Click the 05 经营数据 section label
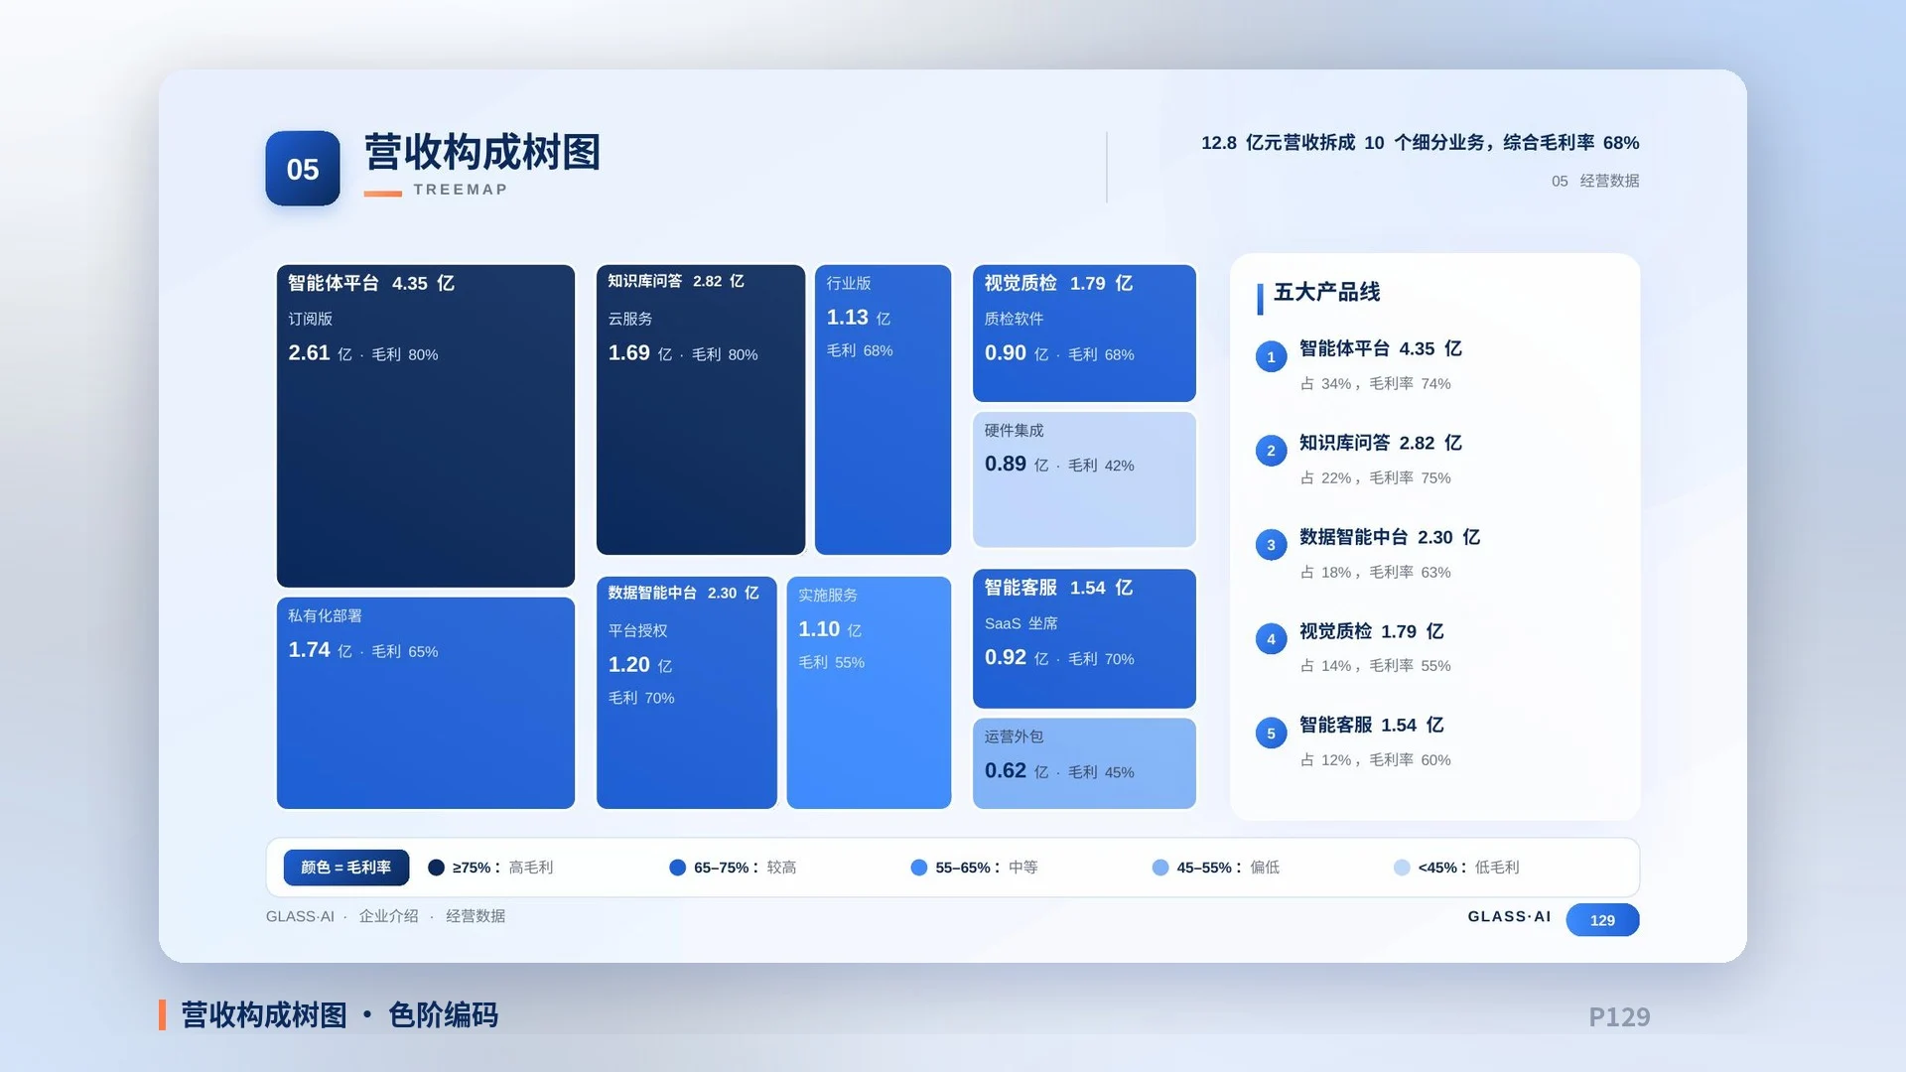The image size is (1906, 1072). 1595,181
